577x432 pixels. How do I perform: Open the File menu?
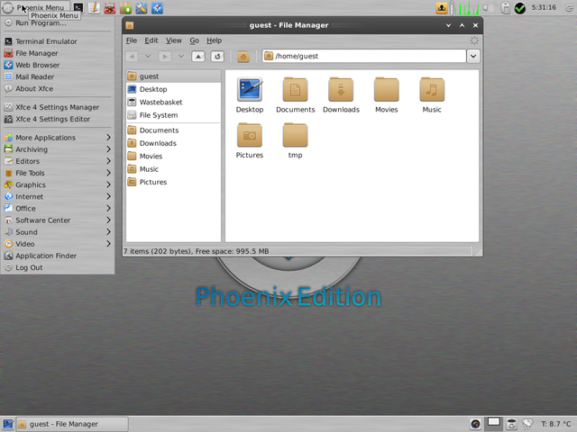click(x=132, y=40)
